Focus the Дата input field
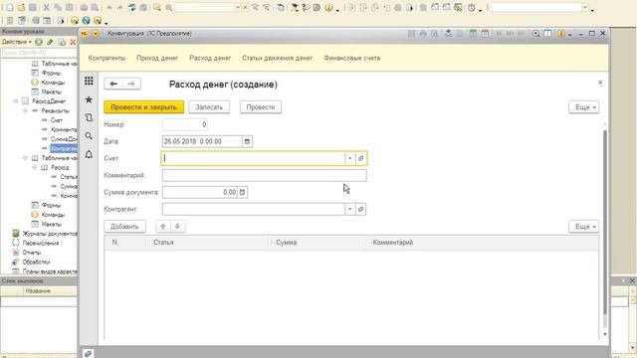 pyautogui.click(x=202, y=141)
